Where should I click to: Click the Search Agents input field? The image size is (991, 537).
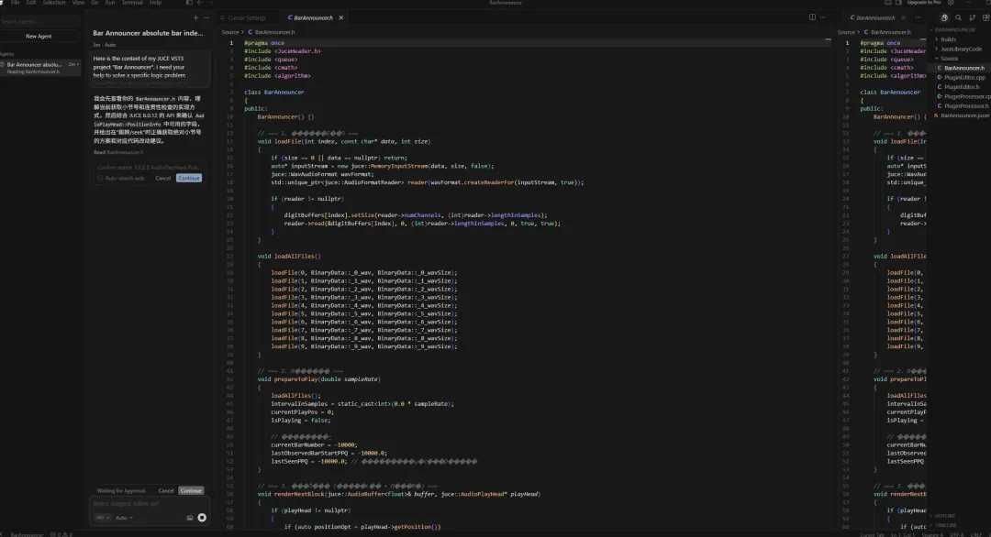point(37,20)
